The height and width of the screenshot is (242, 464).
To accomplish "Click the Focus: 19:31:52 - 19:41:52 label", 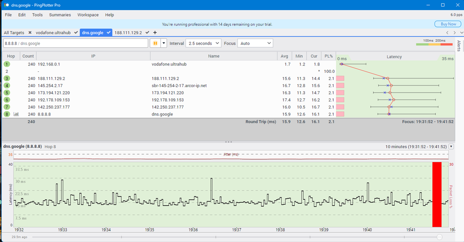I will [428, 121].
